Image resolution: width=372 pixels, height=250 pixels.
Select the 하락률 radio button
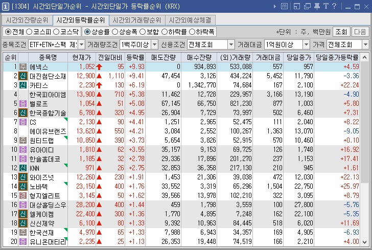pyautogui.click(x=165, y=32)
